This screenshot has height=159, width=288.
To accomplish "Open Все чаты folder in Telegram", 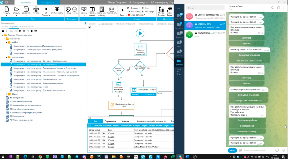I will click(x=179, y=17).
